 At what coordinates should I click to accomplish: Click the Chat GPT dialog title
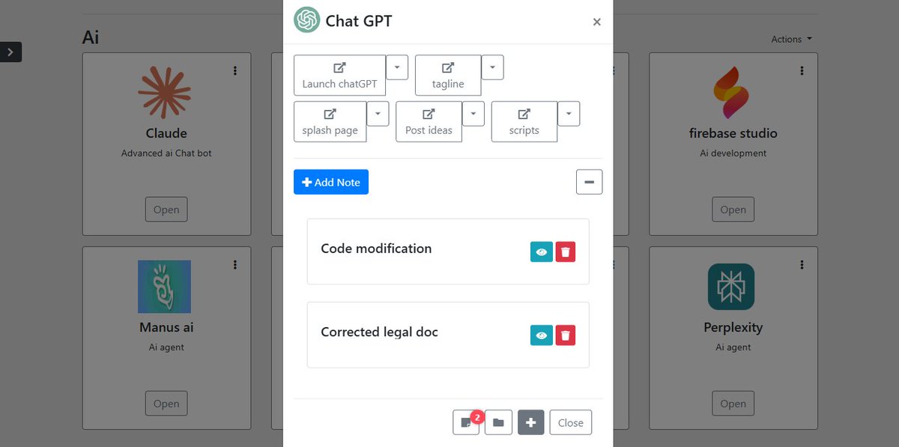(359, 21)
